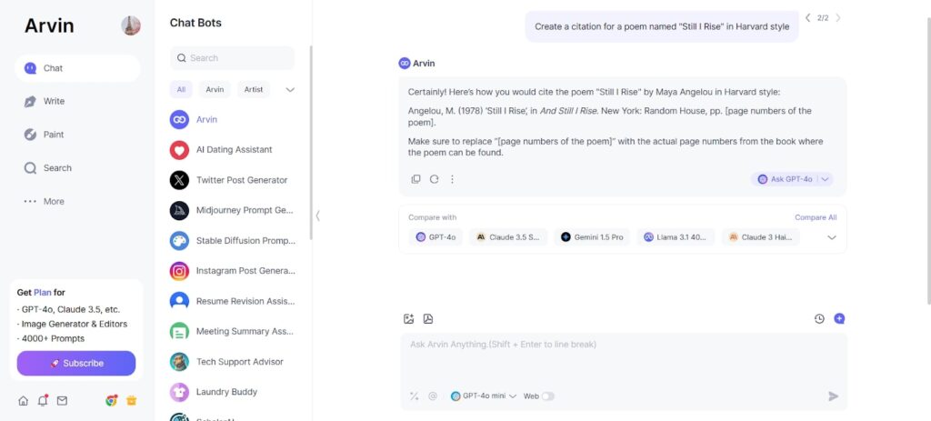
Task: Open the Ask GPT-4o dropdown arrow
Action: point(826,179)
